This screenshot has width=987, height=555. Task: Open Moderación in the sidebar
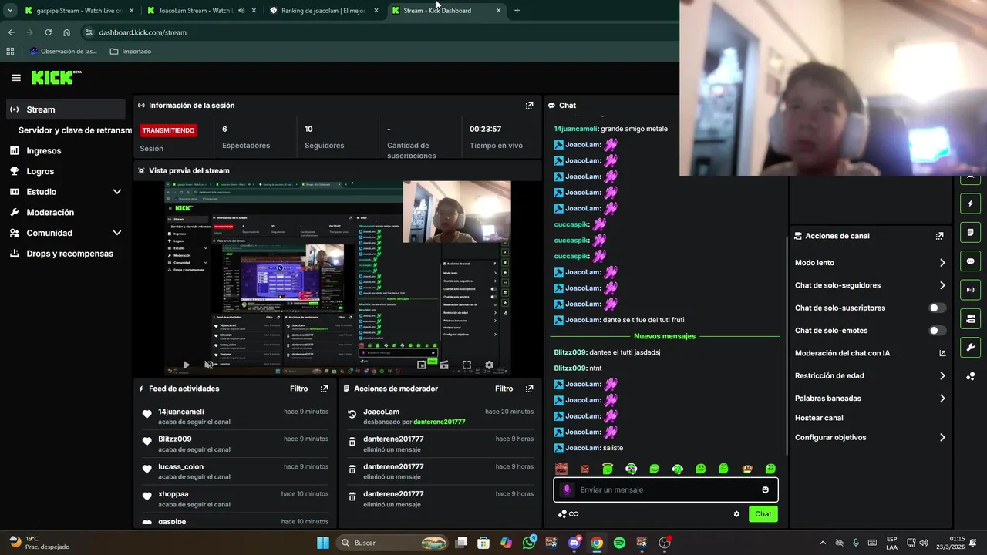click(50, 212)
